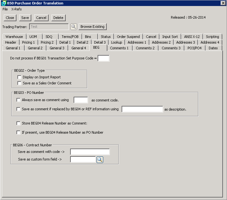Open the Dates tab
Viewport: 227px width, 200px height.
213,48
